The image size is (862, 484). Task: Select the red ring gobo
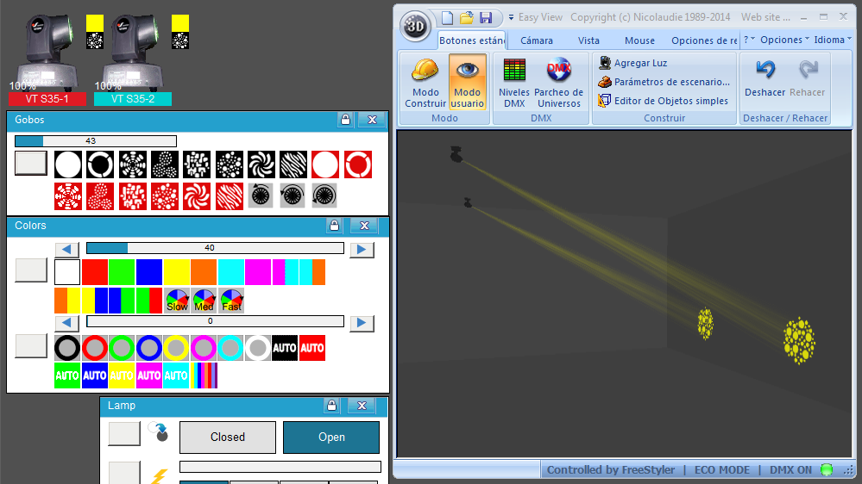[358, 164]
